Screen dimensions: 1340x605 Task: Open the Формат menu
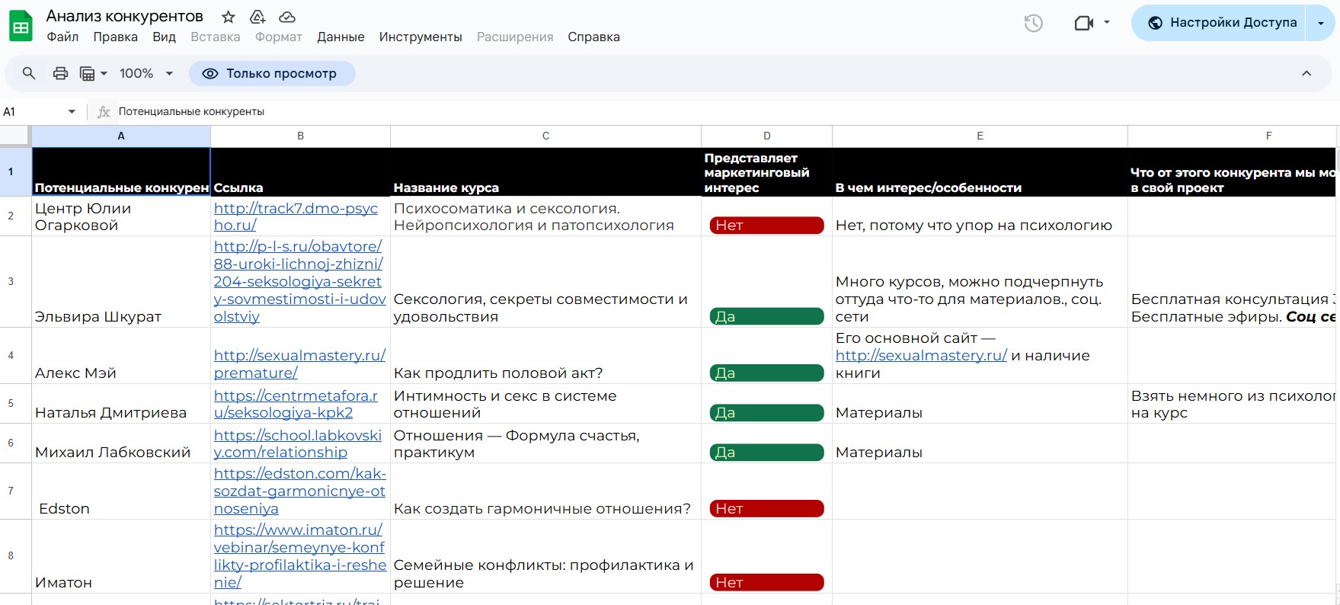pyautogui.click(x=279, y=37)
